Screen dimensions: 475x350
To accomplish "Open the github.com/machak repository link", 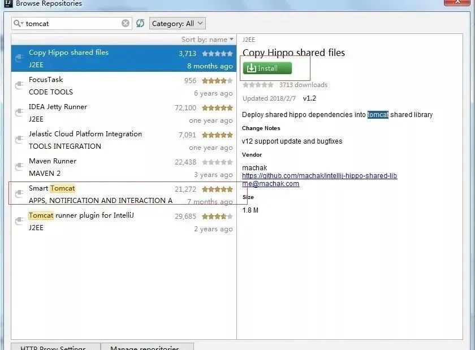I will (319, 176).
